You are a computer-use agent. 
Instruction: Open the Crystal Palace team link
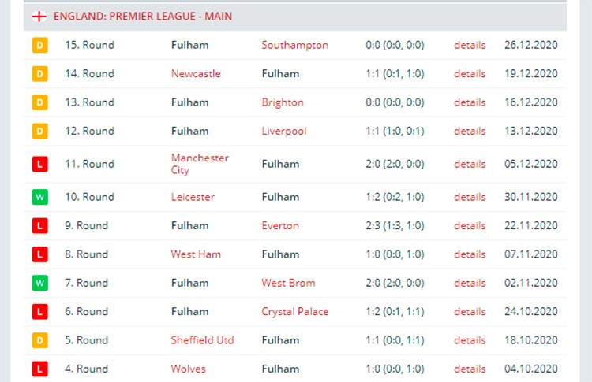coord(295,312)
